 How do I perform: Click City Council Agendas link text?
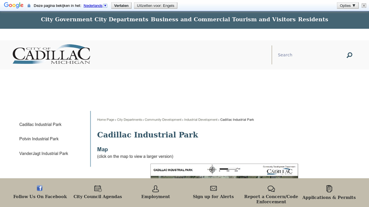98,197
